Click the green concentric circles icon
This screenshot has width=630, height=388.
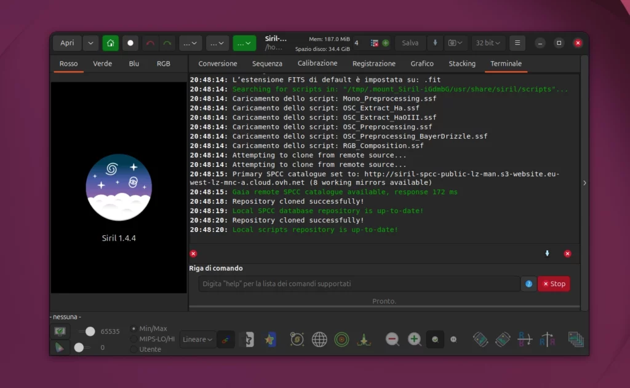(x=341, y=340)
